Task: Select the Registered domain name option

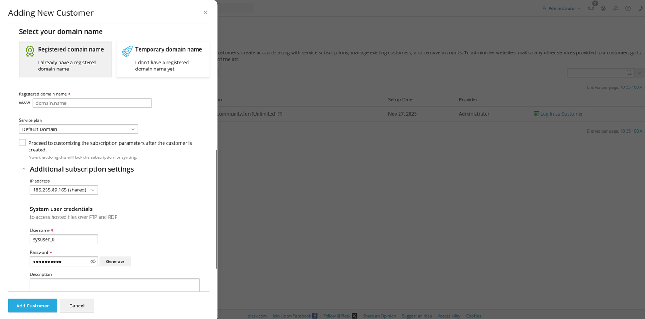Action: click(x=65, y=59)
